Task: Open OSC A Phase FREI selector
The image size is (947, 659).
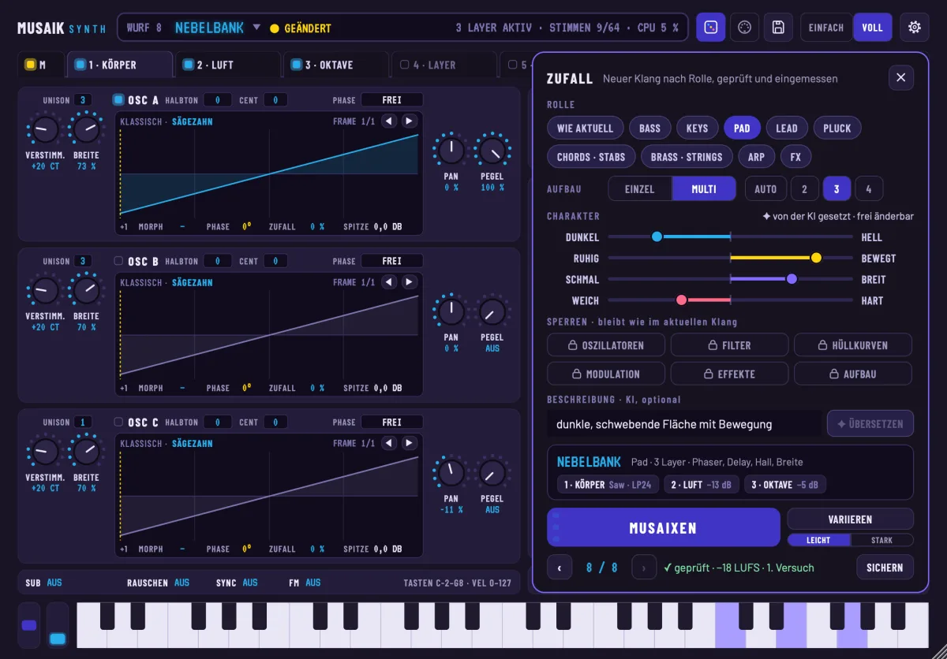Action: (391, 100)
